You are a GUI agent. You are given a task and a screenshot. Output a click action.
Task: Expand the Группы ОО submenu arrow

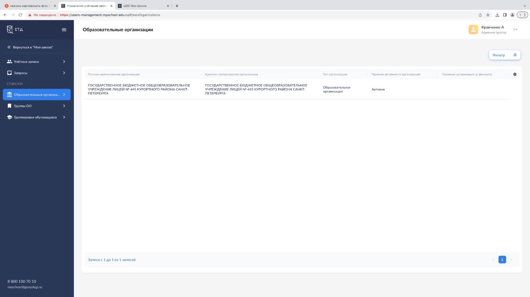coord(64,106)
